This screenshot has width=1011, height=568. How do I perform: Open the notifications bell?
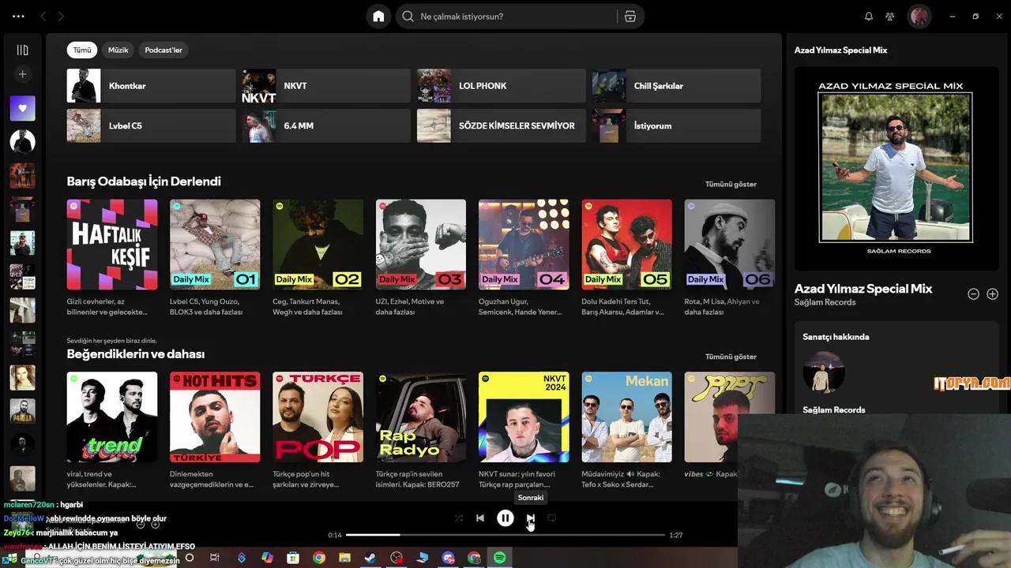coord(869,17)
